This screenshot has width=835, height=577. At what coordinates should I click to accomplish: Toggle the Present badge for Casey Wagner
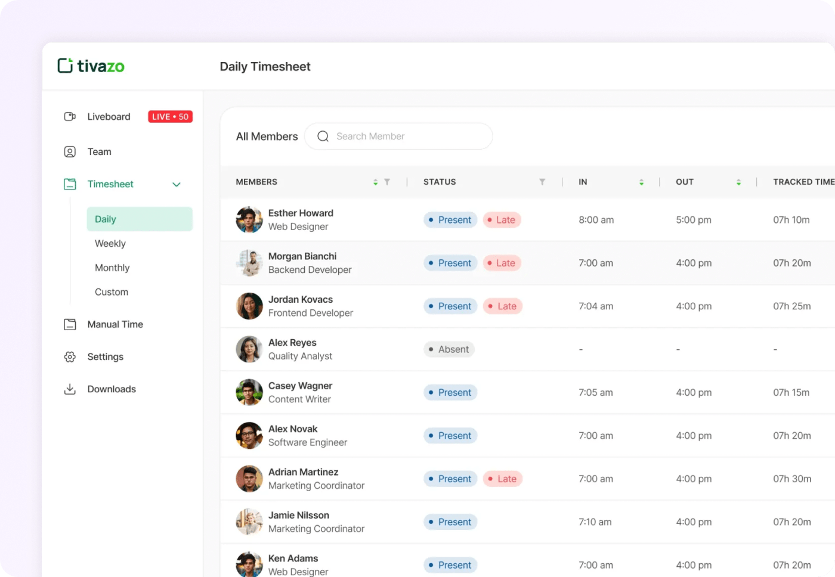(x=450, y=392)
